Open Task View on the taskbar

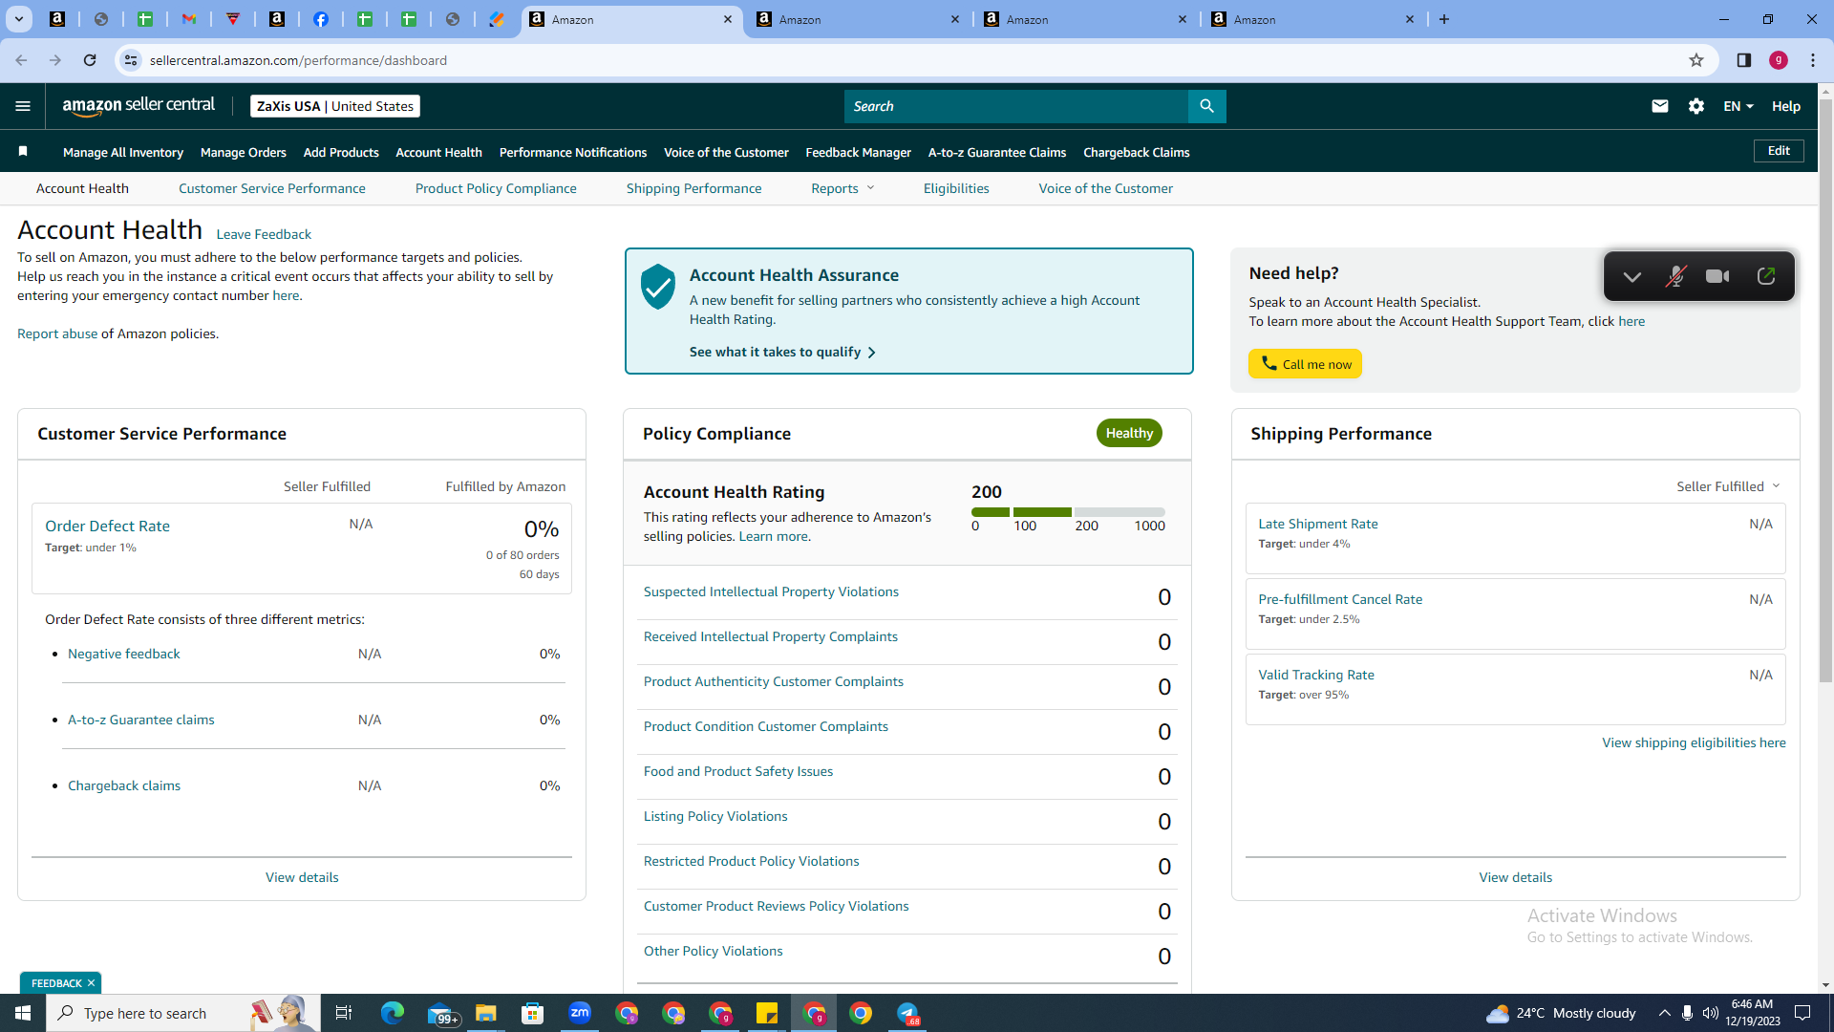[x=344, y=1013]
